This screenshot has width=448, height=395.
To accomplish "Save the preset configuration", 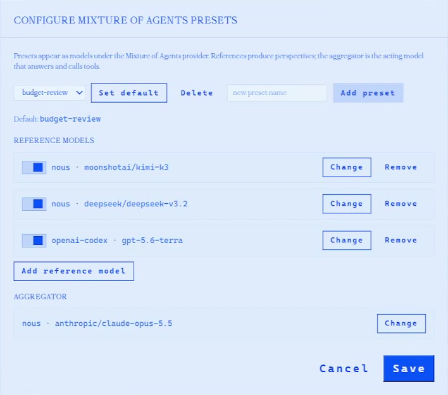I will pos(409,368).
